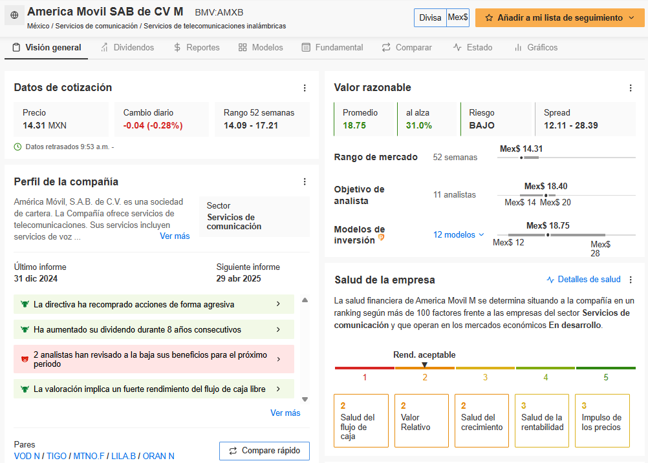Screen dimensions: 648x463
Task: Expand the free cash flow valuation insight chevron
Action: point(278,389)
